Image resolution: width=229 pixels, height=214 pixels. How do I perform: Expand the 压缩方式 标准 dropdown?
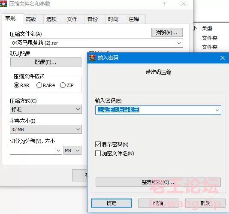click(x=46, y=109)
